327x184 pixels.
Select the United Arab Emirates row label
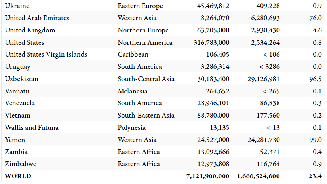tap(37, 18)
